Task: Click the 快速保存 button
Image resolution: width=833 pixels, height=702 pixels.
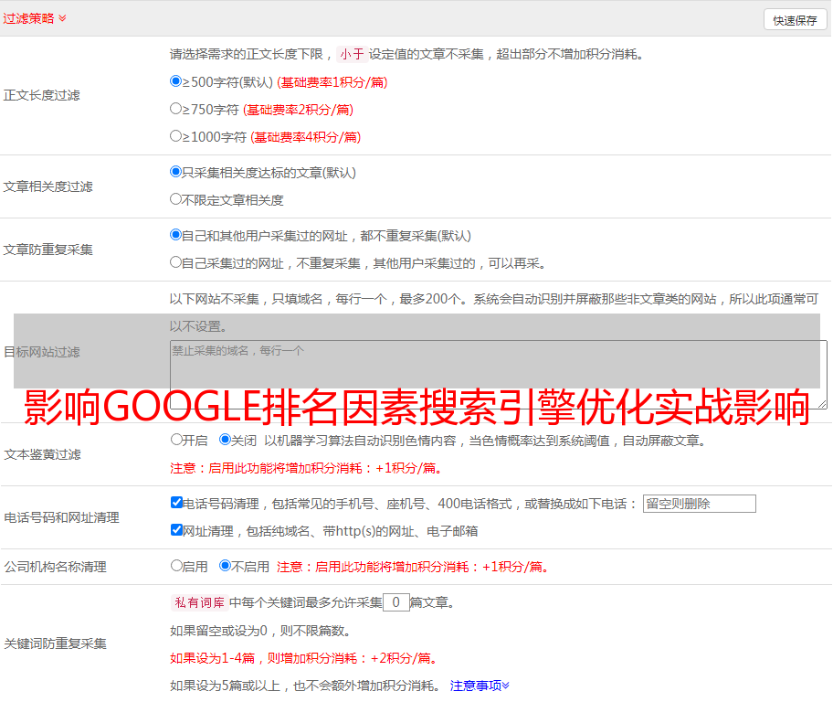Action: 795,20
